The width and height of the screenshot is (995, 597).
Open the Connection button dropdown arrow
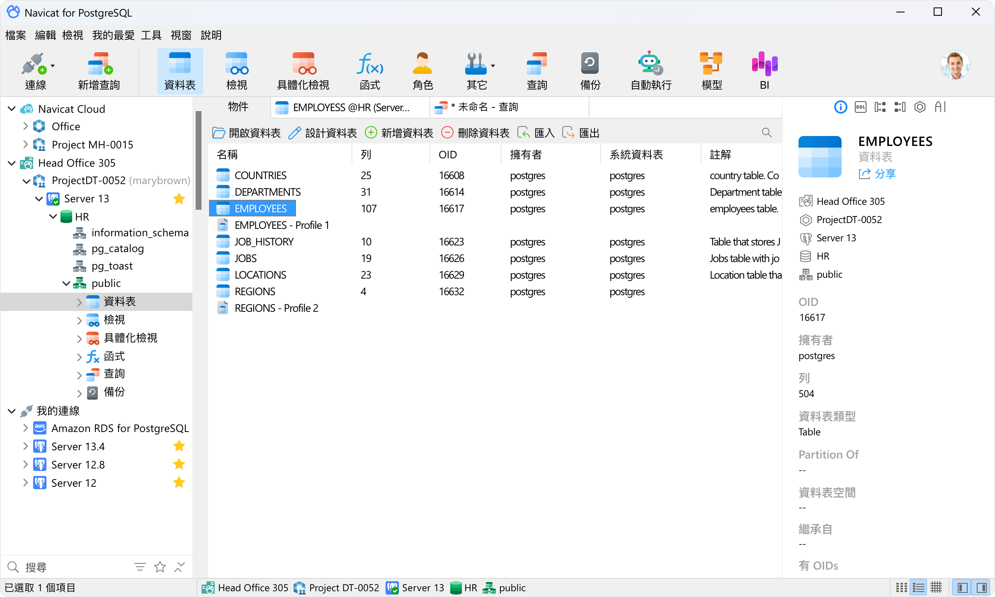(x=53, y=66)
